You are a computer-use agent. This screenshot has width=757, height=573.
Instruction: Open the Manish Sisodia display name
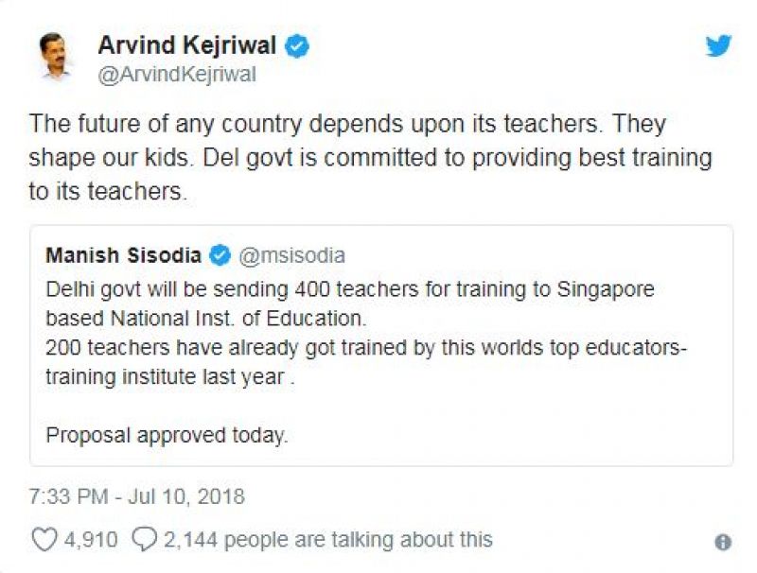[123, 255]
